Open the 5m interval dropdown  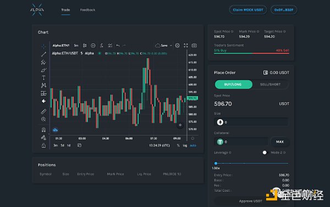[76, 46]
